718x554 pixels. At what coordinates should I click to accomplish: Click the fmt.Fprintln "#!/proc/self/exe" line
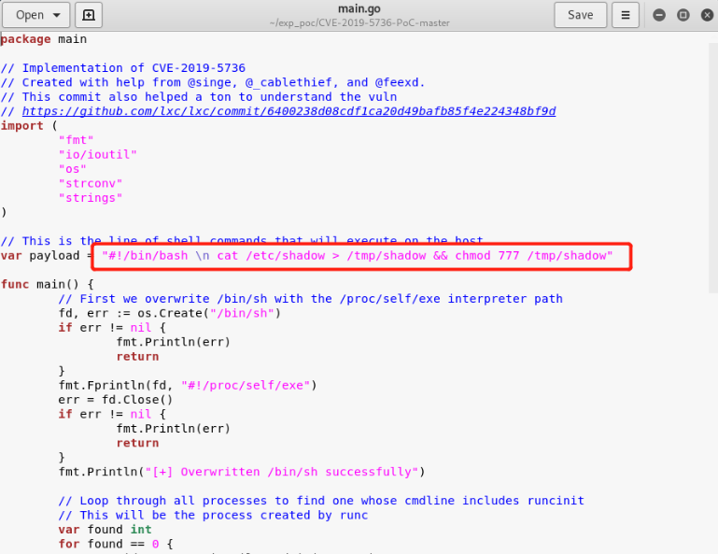(x=188, y=386)
